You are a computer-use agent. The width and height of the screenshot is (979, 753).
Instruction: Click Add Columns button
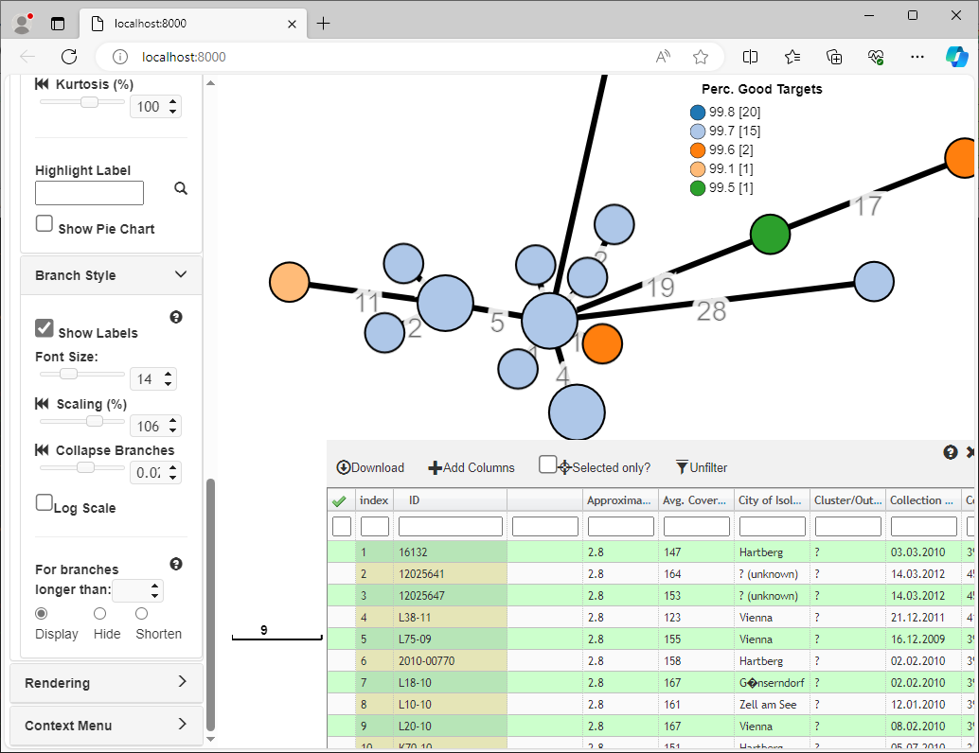472,467
